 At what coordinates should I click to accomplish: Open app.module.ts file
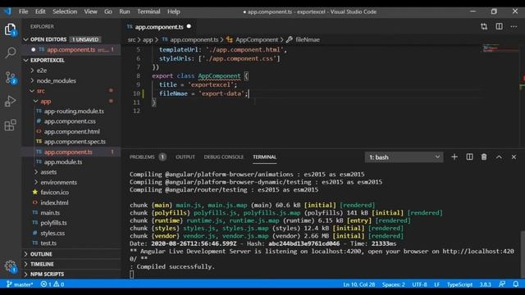pos(63,162)
